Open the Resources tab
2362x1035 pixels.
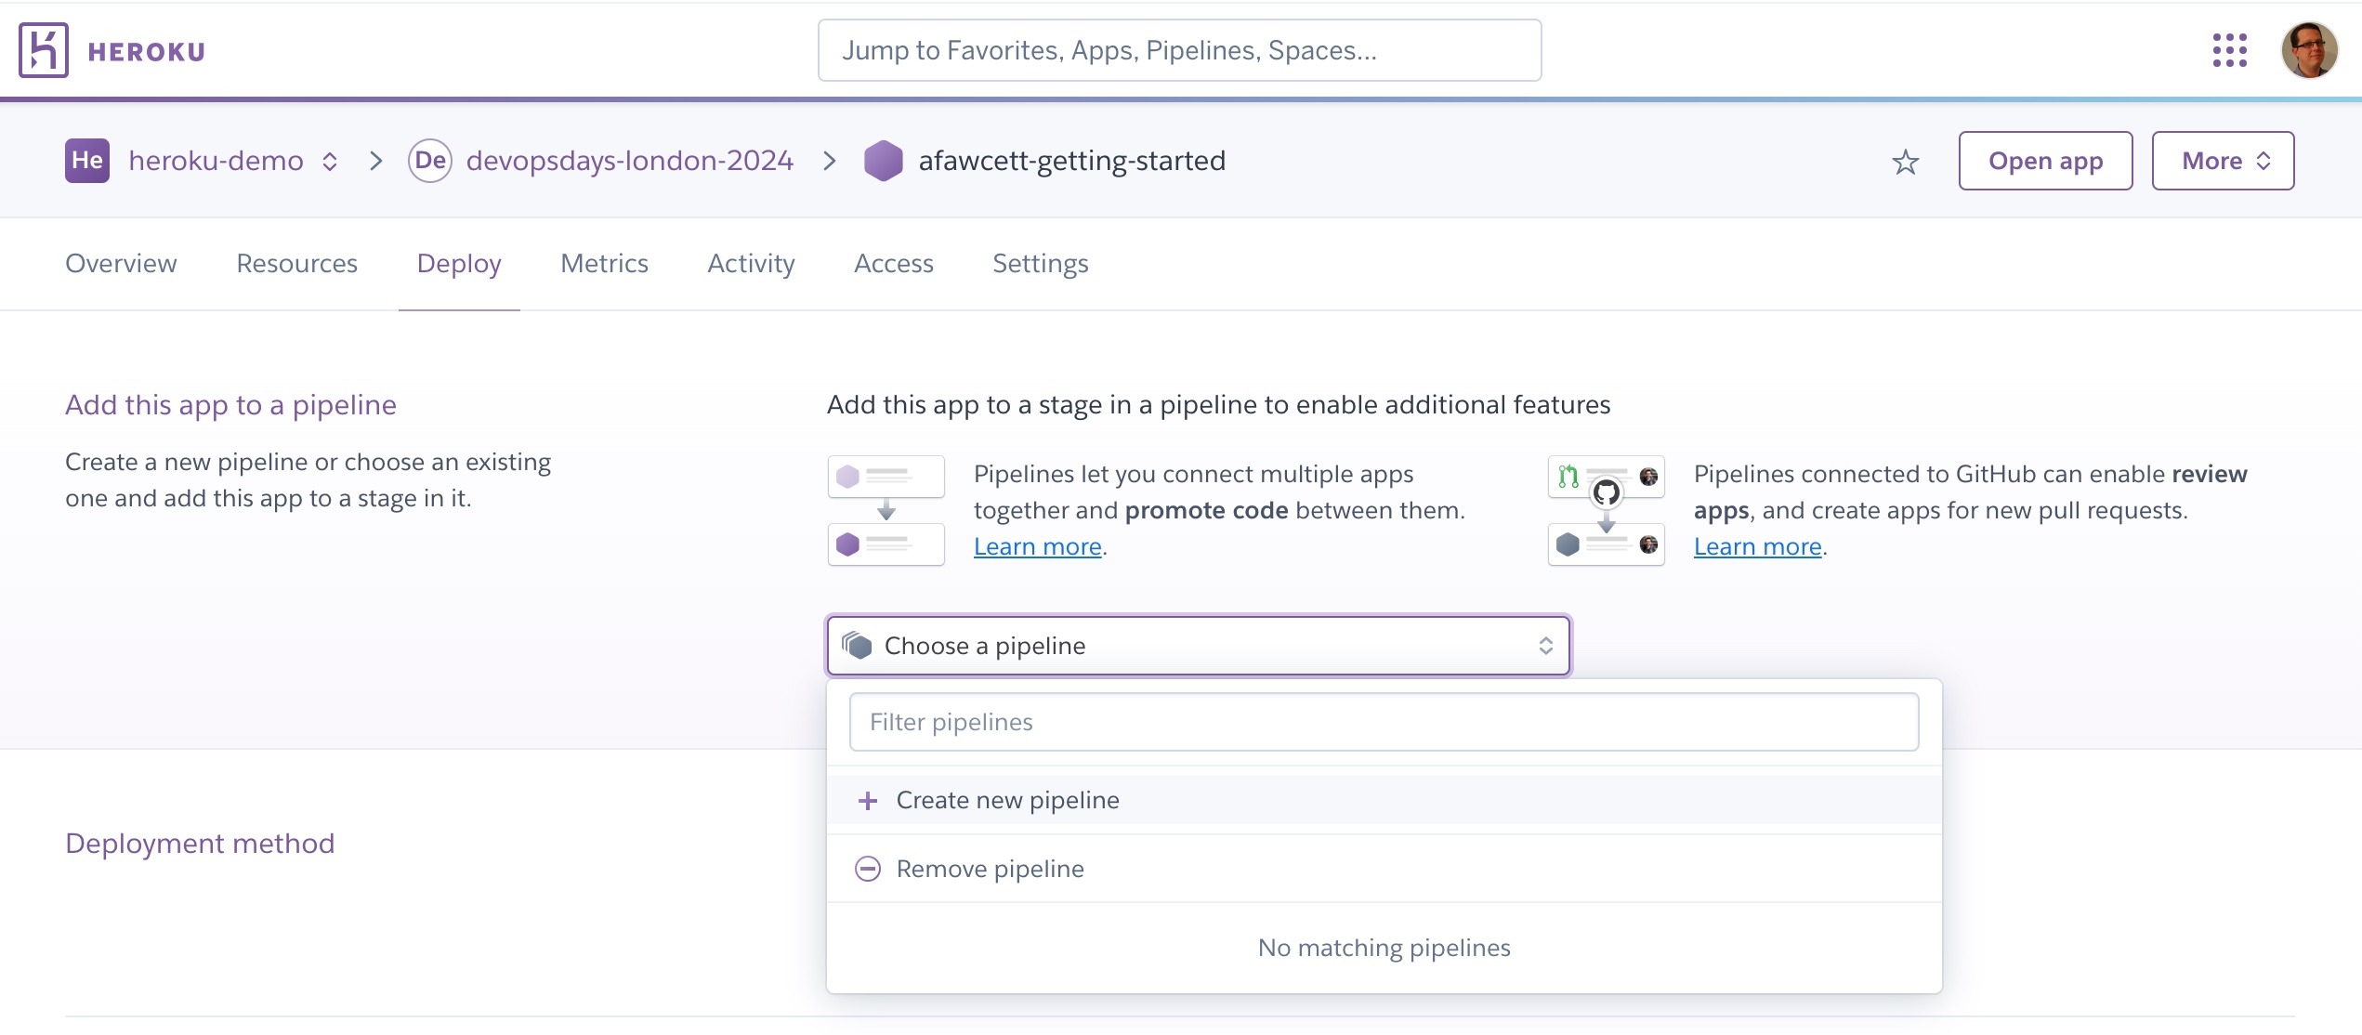pyautogui.click(x=296, y=264)
